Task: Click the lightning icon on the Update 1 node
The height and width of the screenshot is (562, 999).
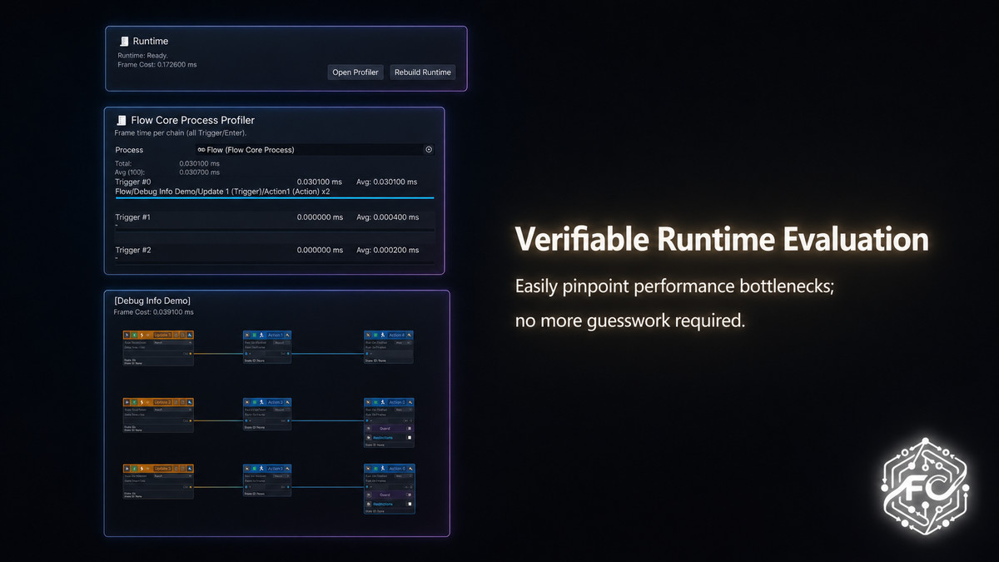Action: (x=142, y=335)
